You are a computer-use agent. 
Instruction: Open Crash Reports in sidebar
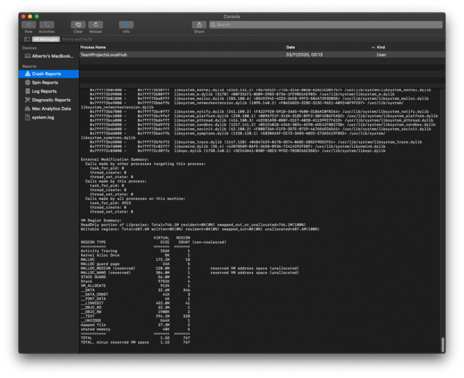[46, 74]
